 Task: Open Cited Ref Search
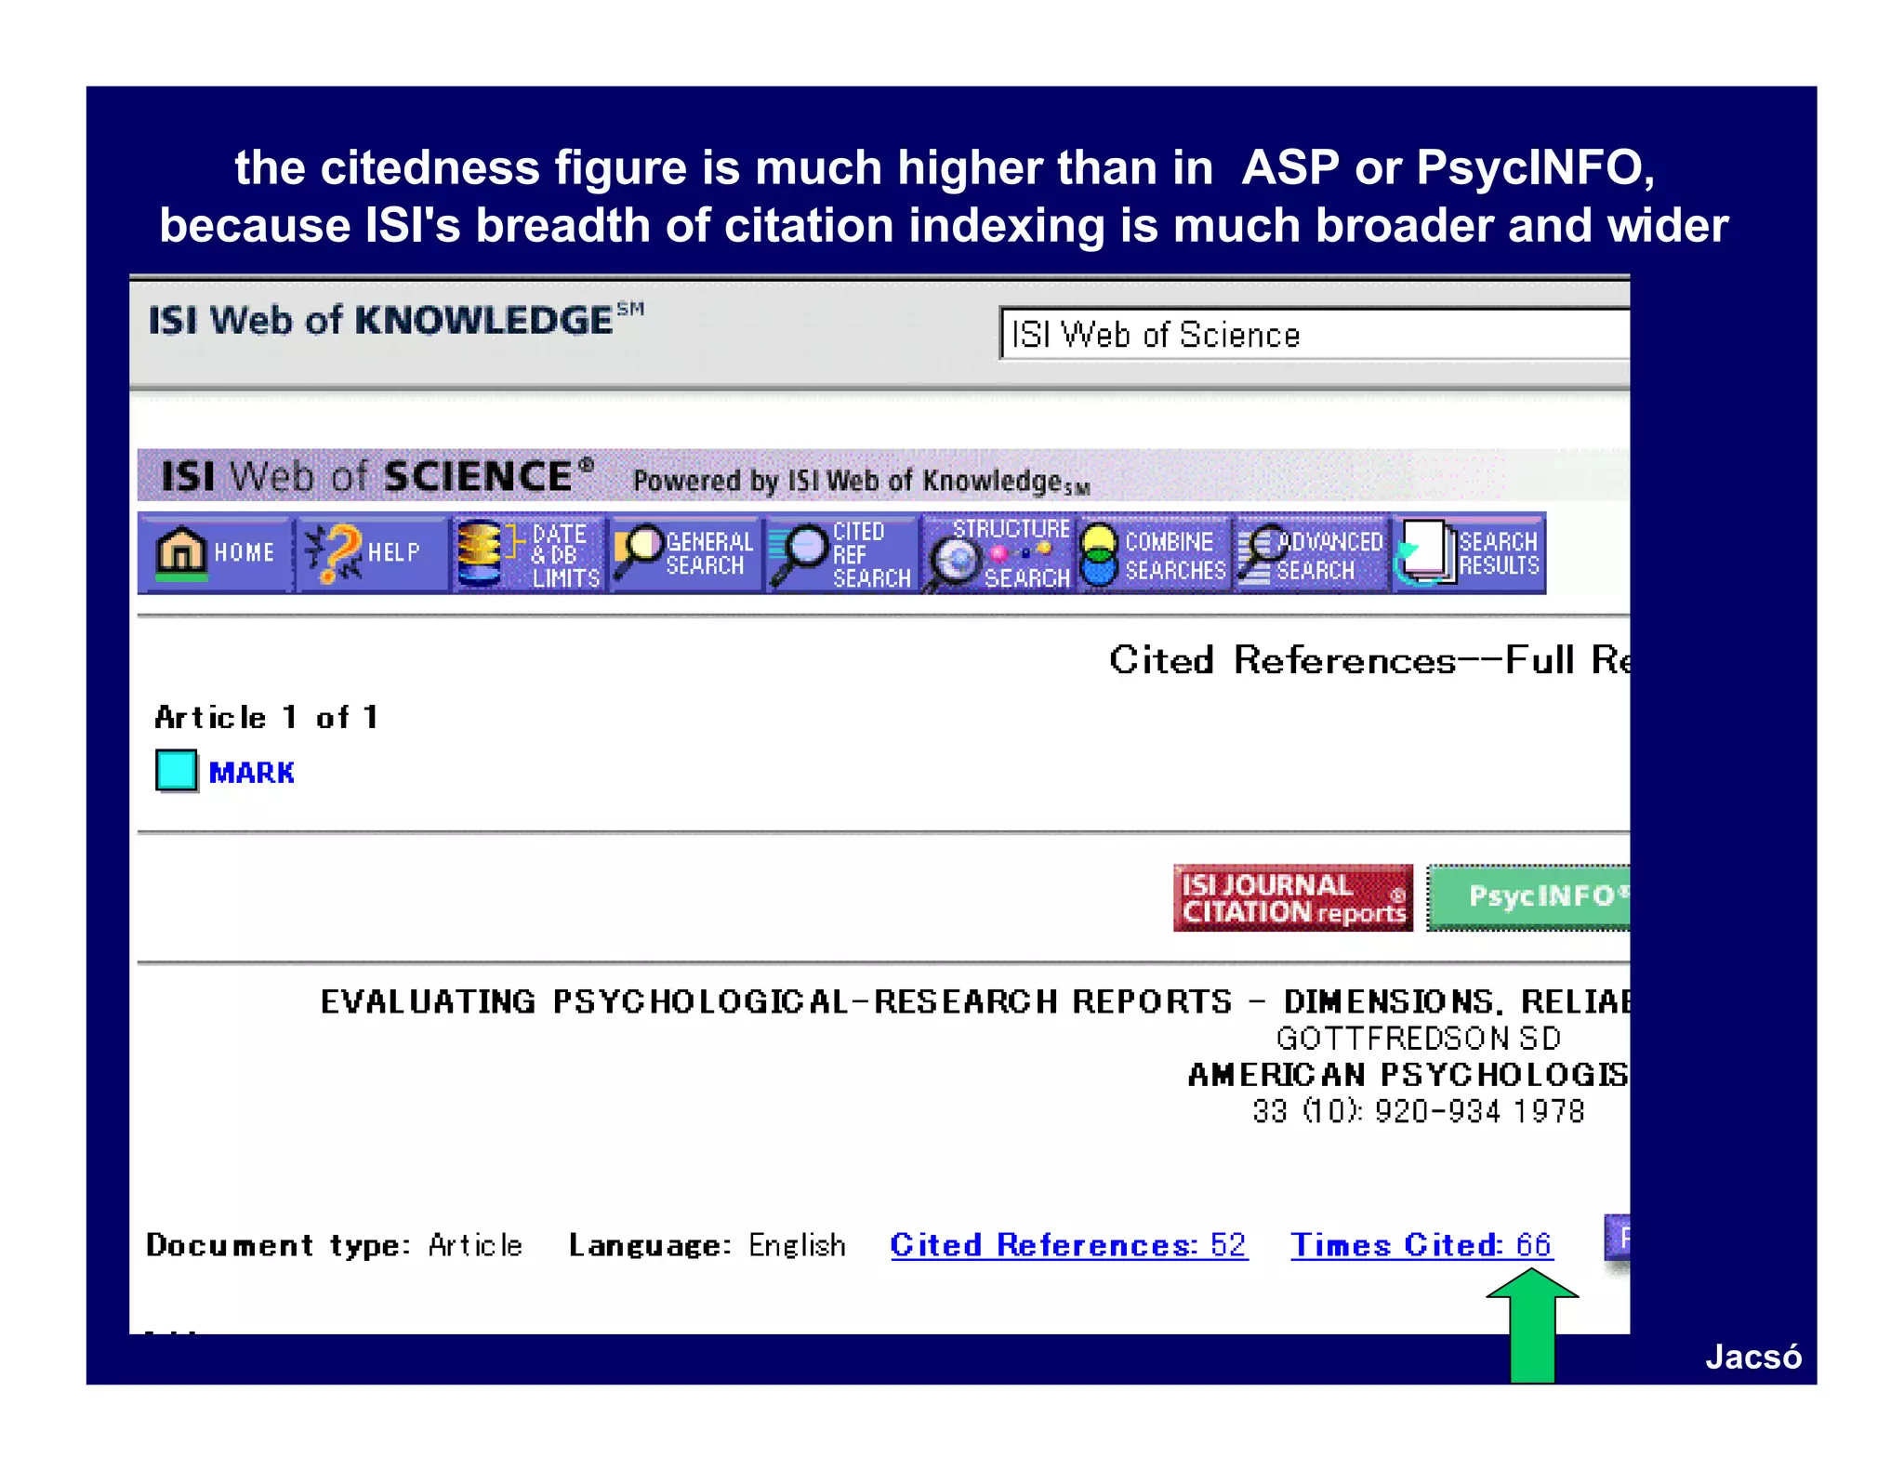(842, 552)
